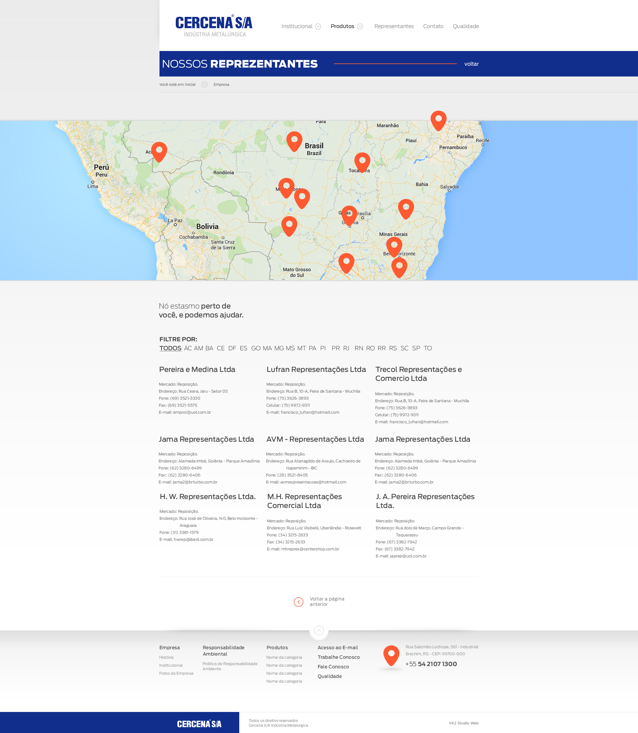
Task: Go to the Representantes menu item
Action: [394, 26]
